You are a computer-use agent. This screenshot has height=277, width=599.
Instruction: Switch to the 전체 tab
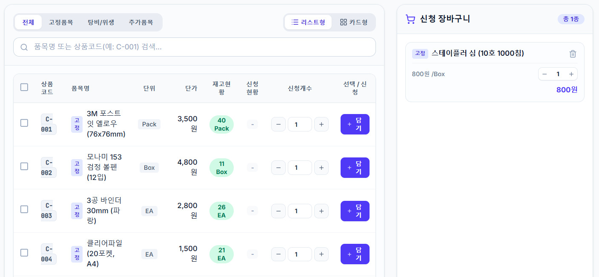[x=29, y=22]
